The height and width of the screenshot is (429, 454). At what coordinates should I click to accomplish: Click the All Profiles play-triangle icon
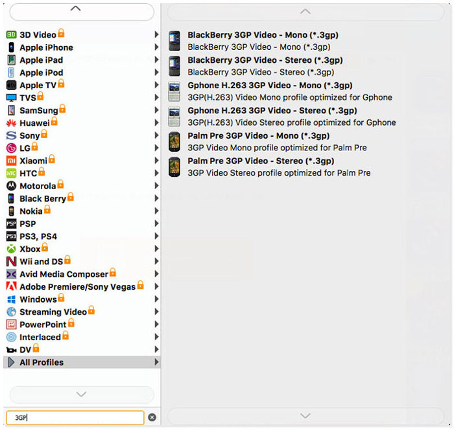pos(11,362)
